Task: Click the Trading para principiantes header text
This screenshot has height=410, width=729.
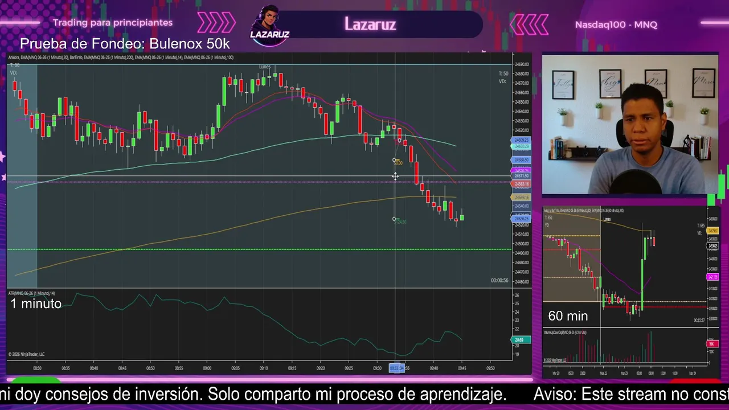Action: (x=113, y=23)
